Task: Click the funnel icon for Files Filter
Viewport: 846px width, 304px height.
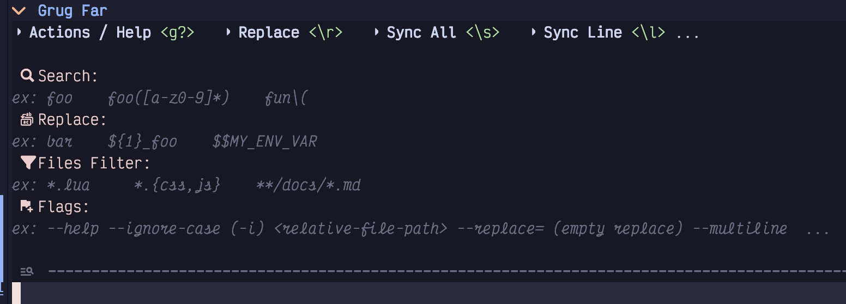Action: point(27,163)
